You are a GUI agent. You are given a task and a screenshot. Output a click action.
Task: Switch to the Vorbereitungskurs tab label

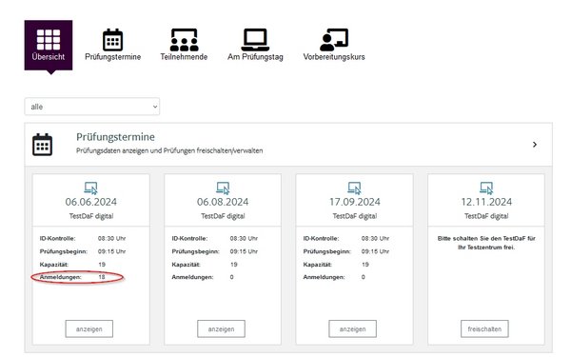(334, 57)
